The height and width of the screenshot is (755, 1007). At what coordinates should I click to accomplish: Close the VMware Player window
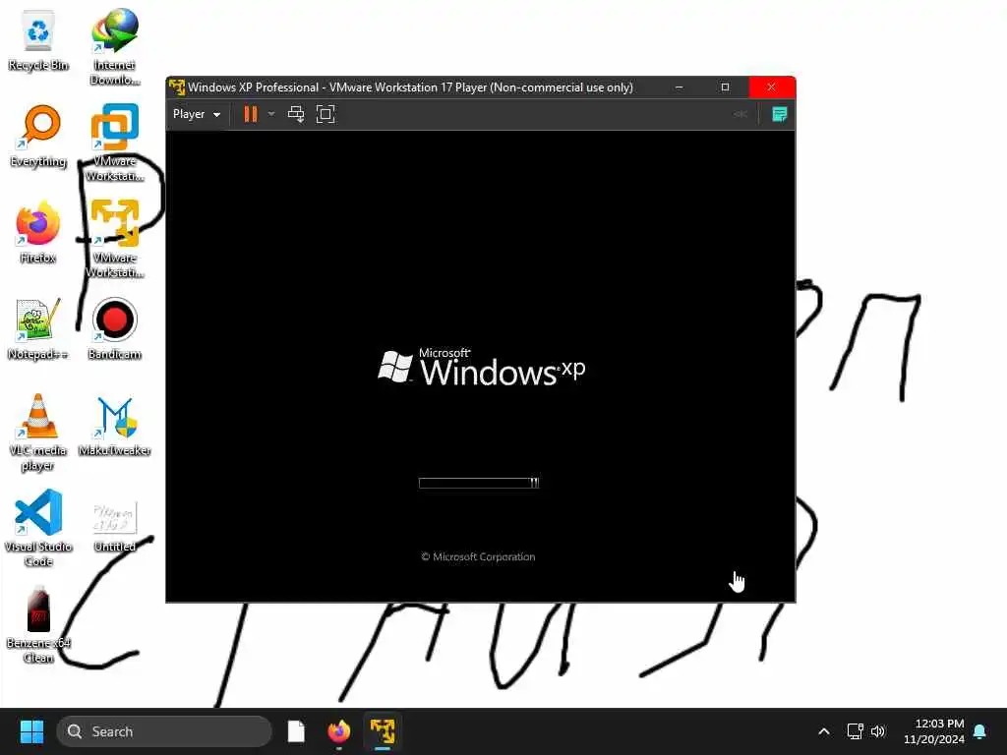tap(771, 87)
